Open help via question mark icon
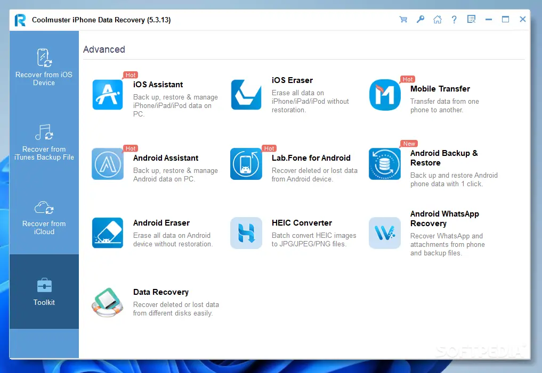 [x=454, y=19]
